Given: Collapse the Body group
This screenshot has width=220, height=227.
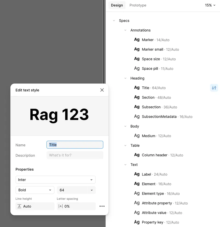Looking at the screenshot, I should coord(125,126).
